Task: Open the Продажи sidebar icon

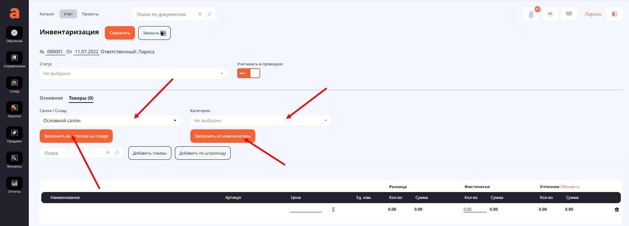Action: click(x=14, y=133)
